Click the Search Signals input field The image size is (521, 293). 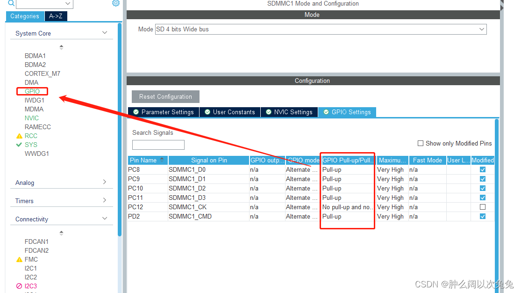tap(158, 145)
